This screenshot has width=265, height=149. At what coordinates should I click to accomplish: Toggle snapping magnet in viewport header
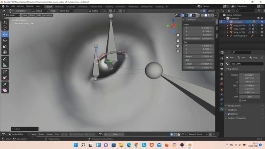(x=111, y=11)
